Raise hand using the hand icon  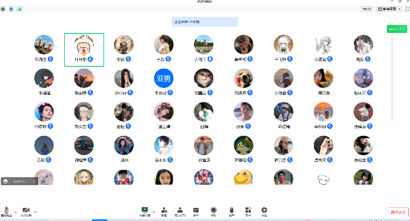tap(231, 212)
